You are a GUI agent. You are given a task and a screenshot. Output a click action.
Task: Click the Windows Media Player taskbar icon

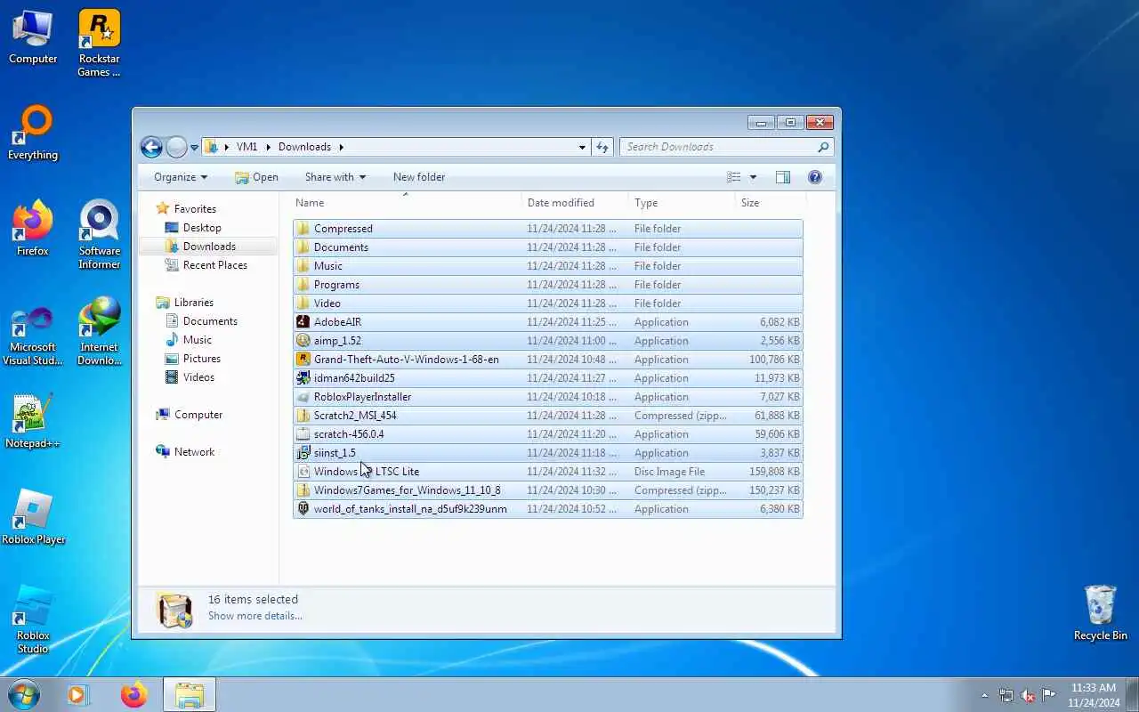click(79, 694)
